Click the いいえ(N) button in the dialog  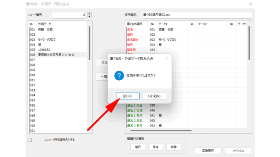click(154, 96)
